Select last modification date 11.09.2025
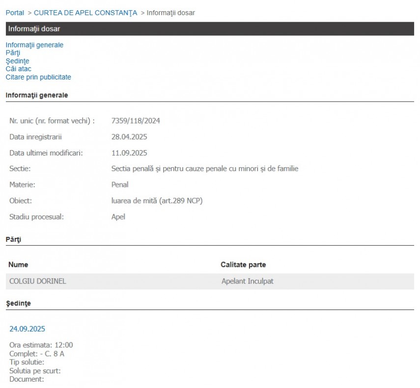The width and height of the screenshot is (420, 388). [129, 153]
